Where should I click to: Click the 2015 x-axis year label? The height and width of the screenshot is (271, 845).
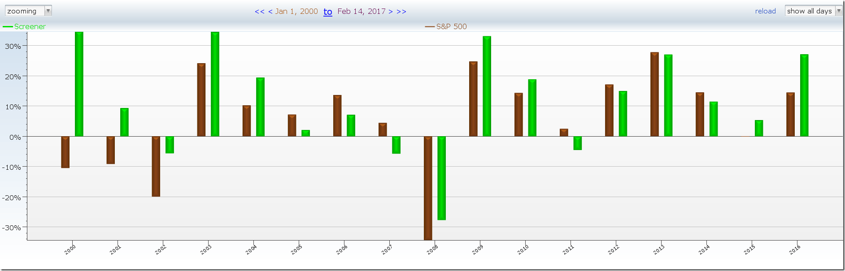click(749, 249)
